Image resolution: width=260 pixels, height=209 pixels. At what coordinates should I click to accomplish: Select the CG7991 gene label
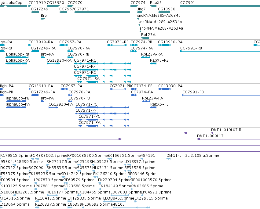pos(188,3)
